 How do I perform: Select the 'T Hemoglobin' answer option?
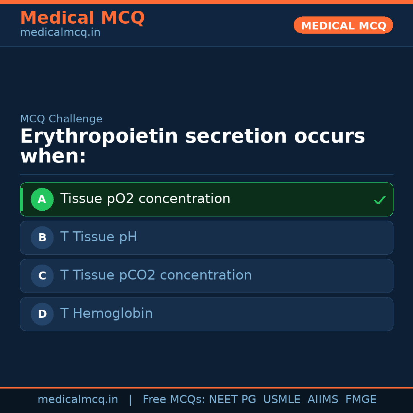pyautogui.click(x=106, y=314)
